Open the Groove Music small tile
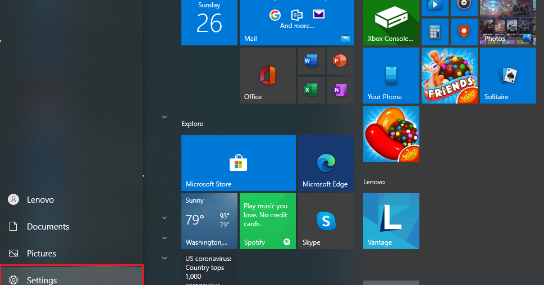Screen dimensions: 544x285 [x=464, y=8]
